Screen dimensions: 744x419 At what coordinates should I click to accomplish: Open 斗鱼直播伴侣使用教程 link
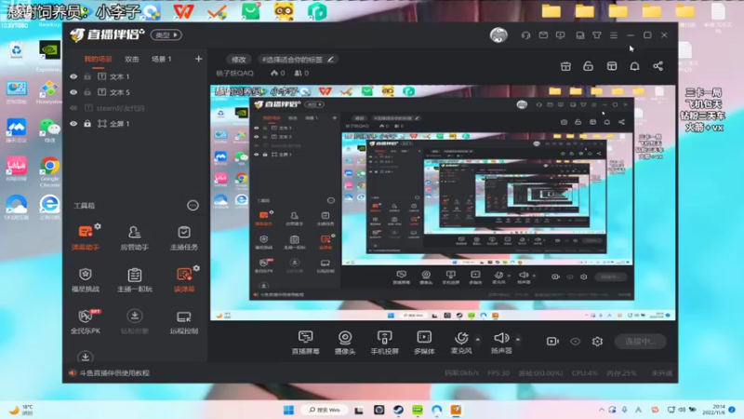click(x=114, y=373)
